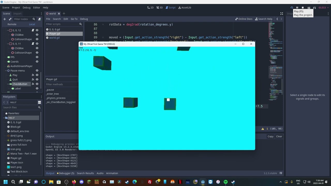This screenshot has height=186, width=331.
Task: Close the world scene tab
Action: [59, 14]
